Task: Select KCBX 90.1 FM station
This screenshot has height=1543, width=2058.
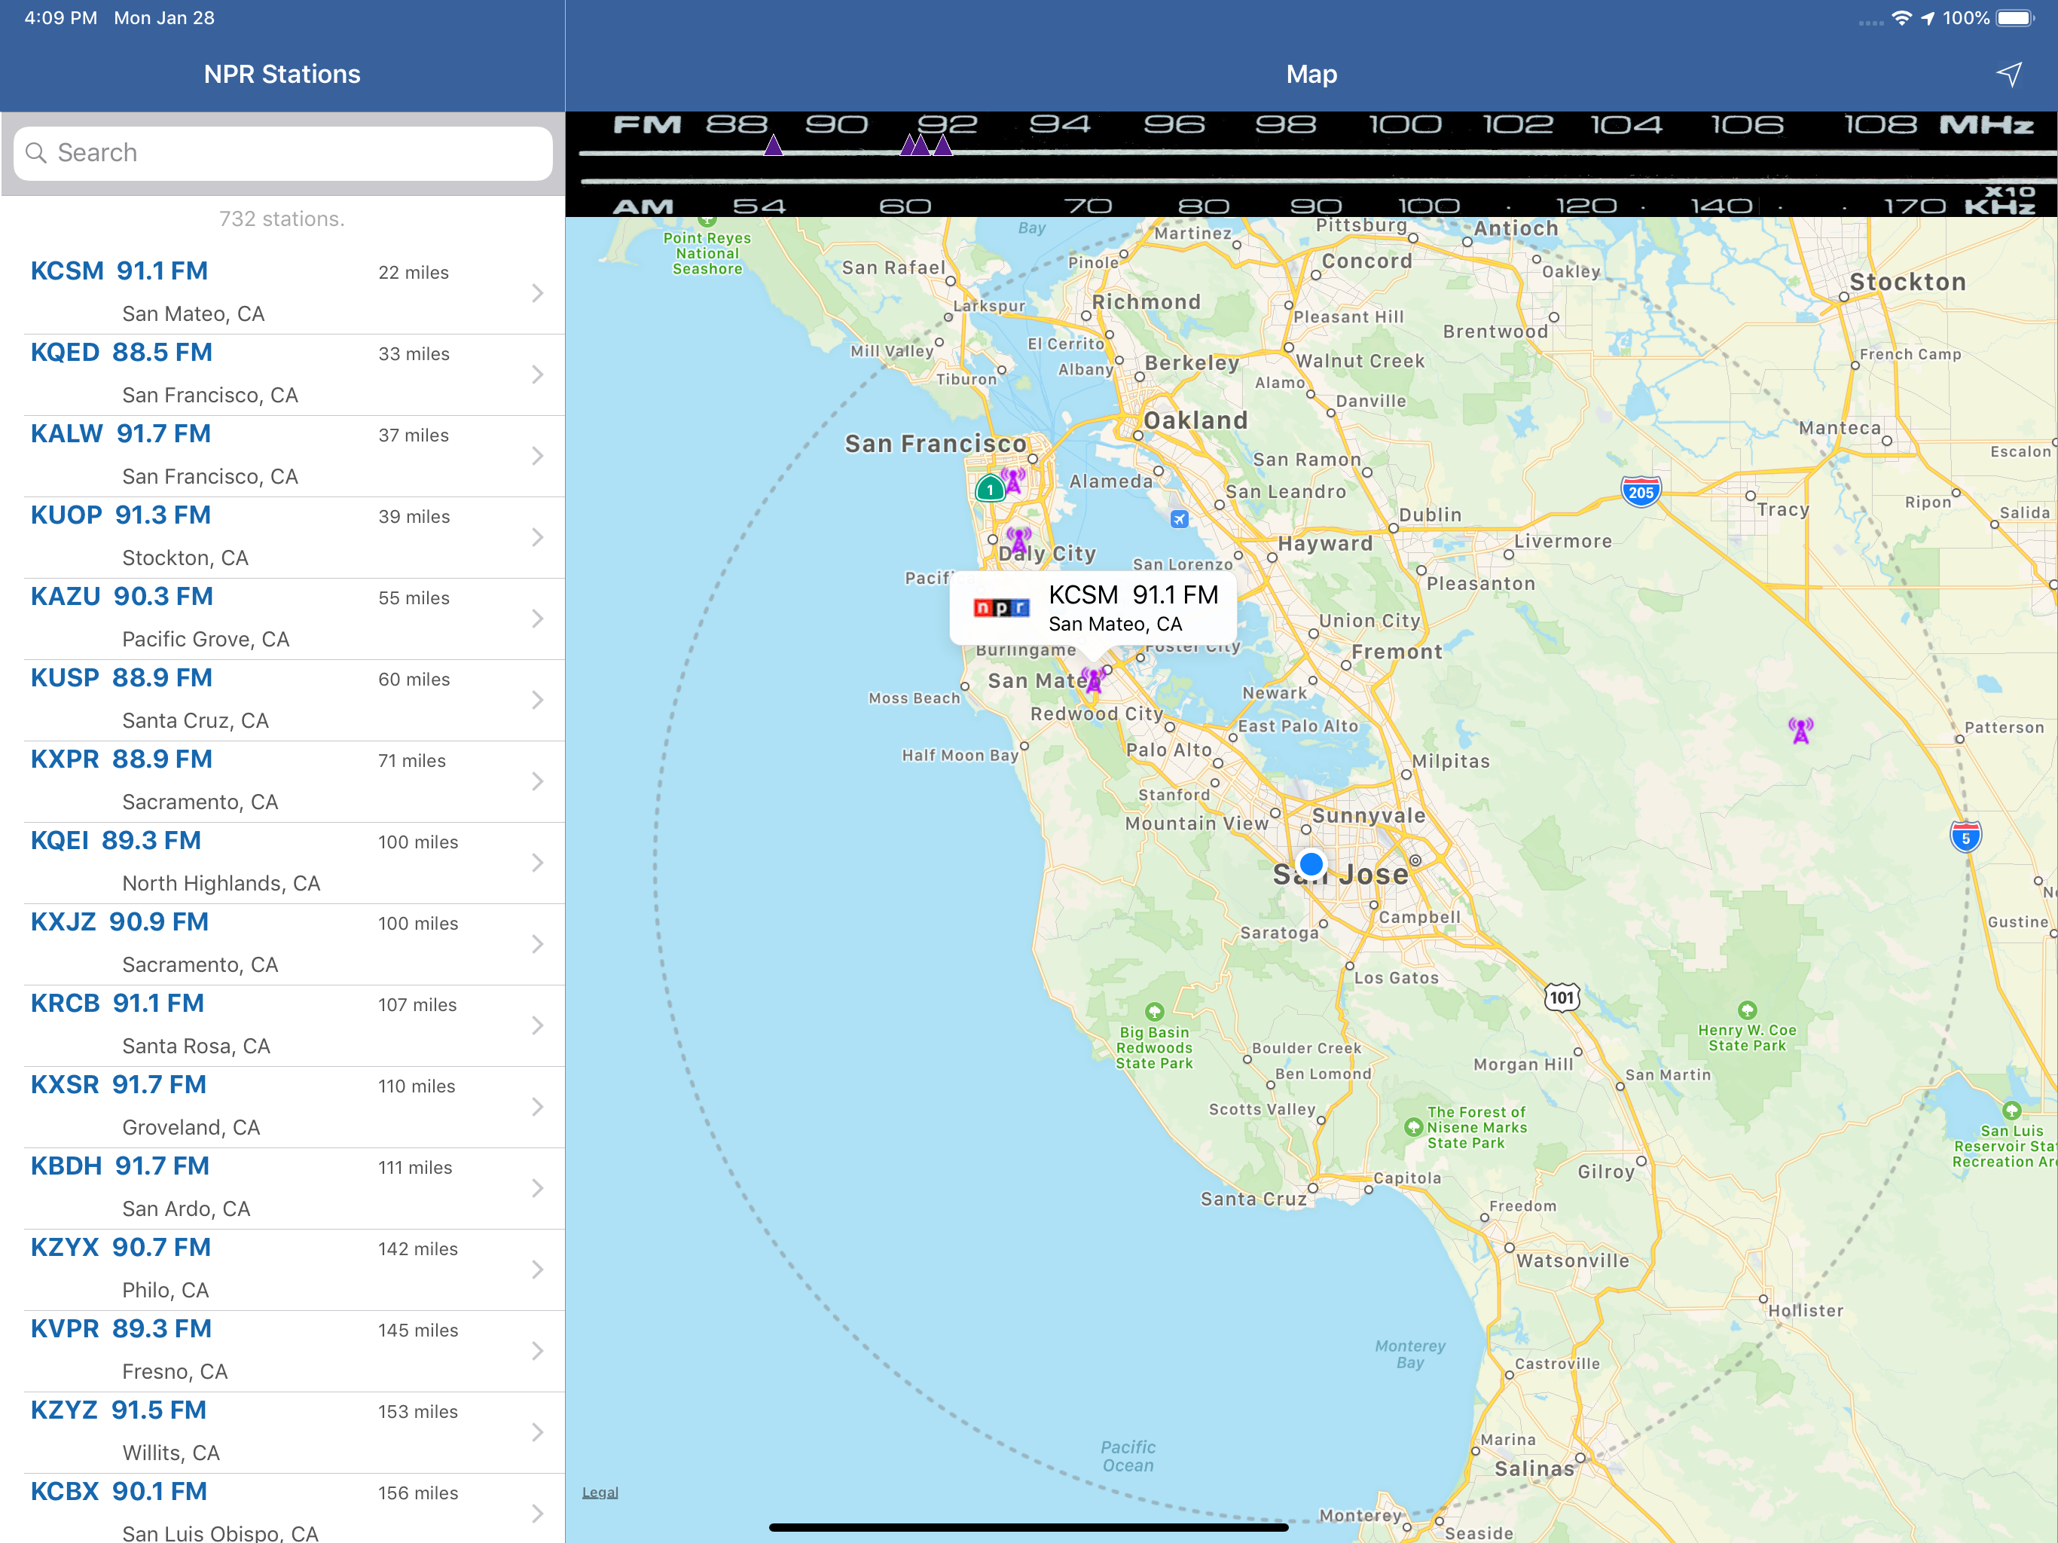Action: [282, 1508]
